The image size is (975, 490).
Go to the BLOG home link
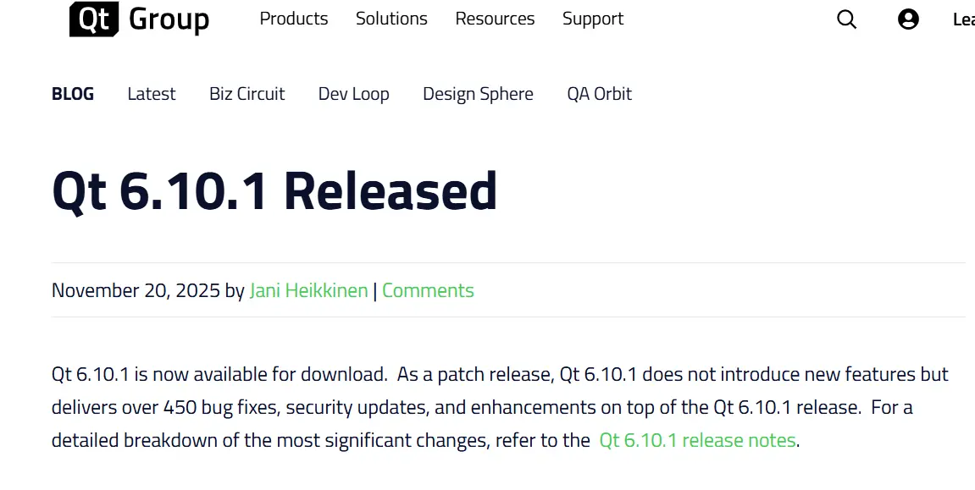click(73, 94)
